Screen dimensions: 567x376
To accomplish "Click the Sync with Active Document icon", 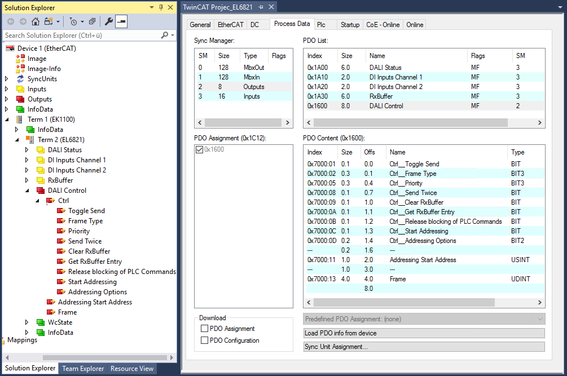I will [48, 21].
